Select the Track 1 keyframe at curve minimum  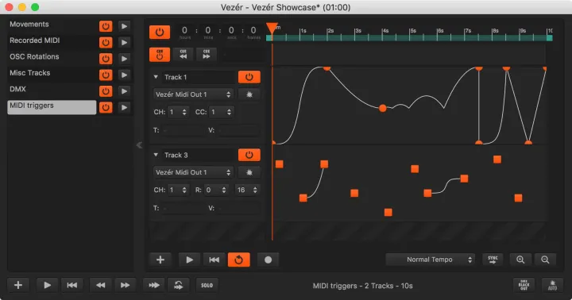click(x=382, y=108)
